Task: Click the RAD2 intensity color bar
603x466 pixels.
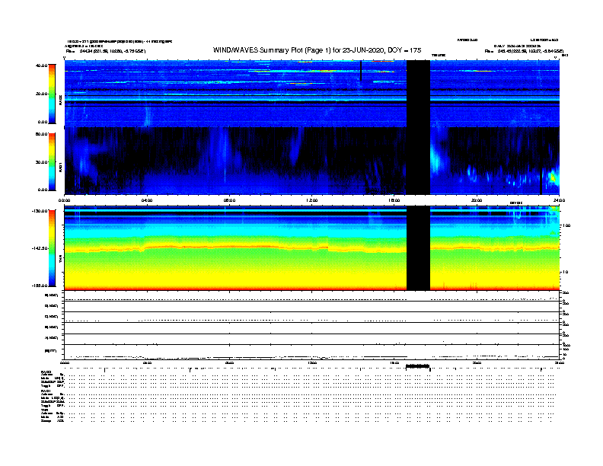Action: pos(52,94)
